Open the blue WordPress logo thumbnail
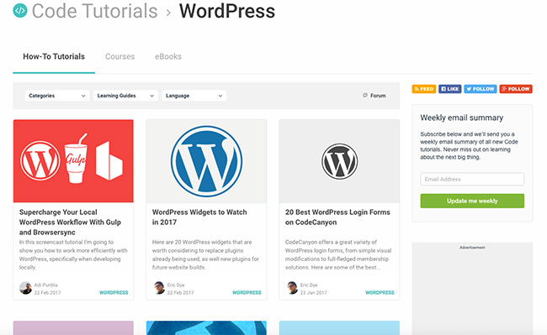Image resolution: width=547 pixels, height=335 pixels. point(206,161)
